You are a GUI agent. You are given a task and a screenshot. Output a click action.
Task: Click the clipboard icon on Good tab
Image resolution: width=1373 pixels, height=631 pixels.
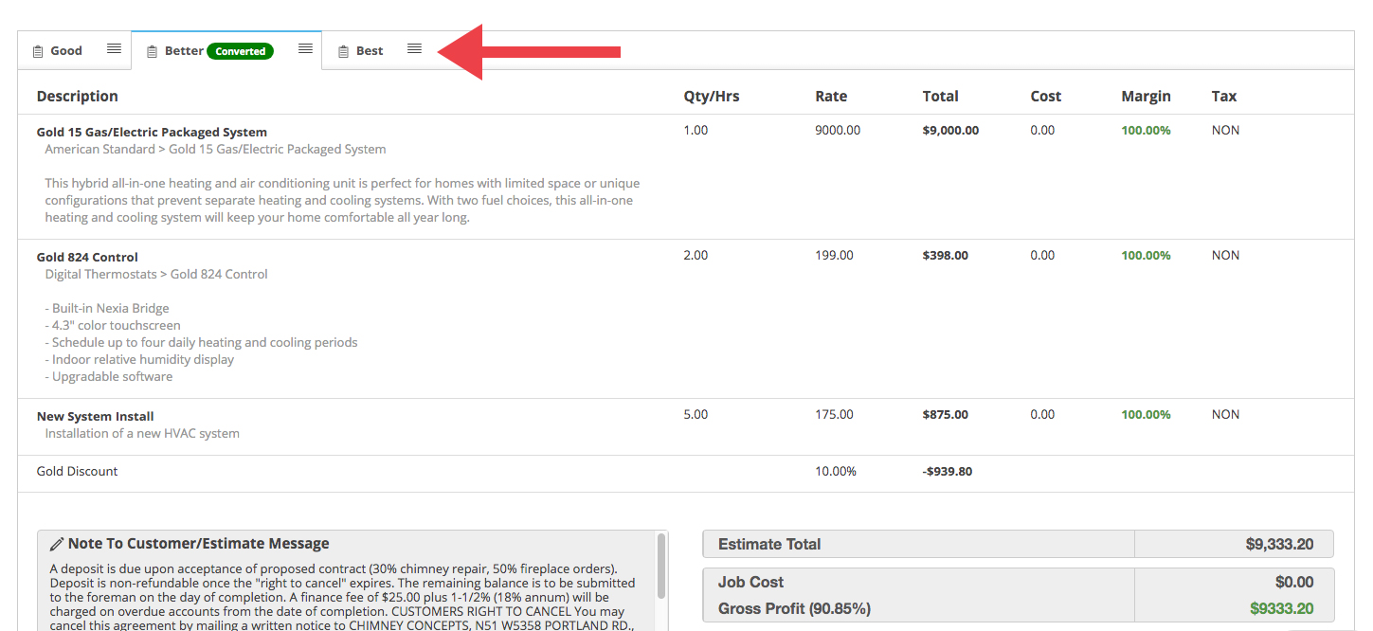point(38,51)
